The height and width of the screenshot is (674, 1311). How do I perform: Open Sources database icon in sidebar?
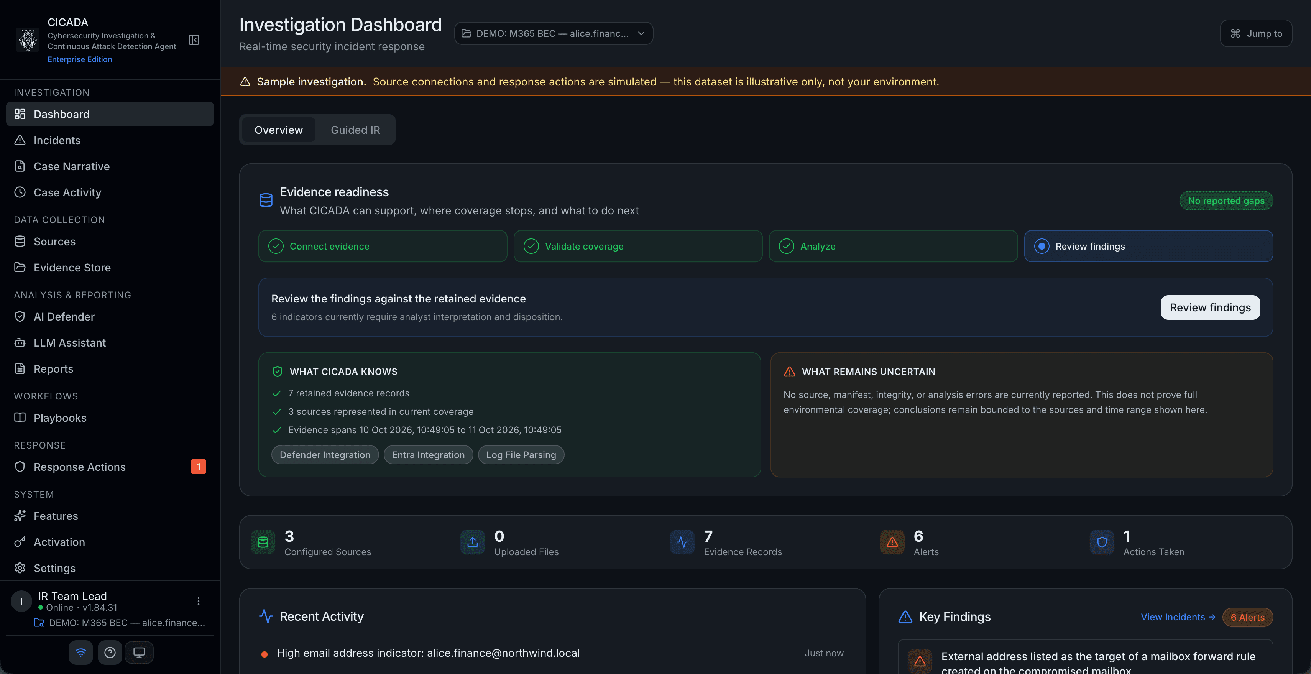coord(20,241)
